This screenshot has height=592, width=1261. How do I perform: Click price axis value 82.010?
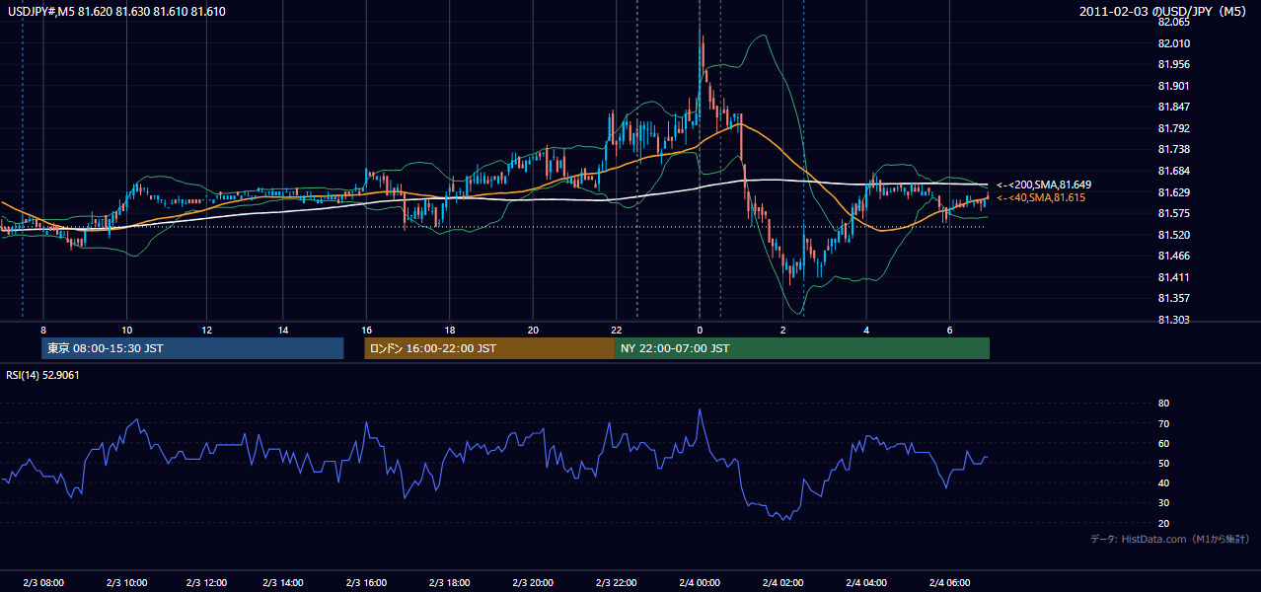(x=1173, y=43)
